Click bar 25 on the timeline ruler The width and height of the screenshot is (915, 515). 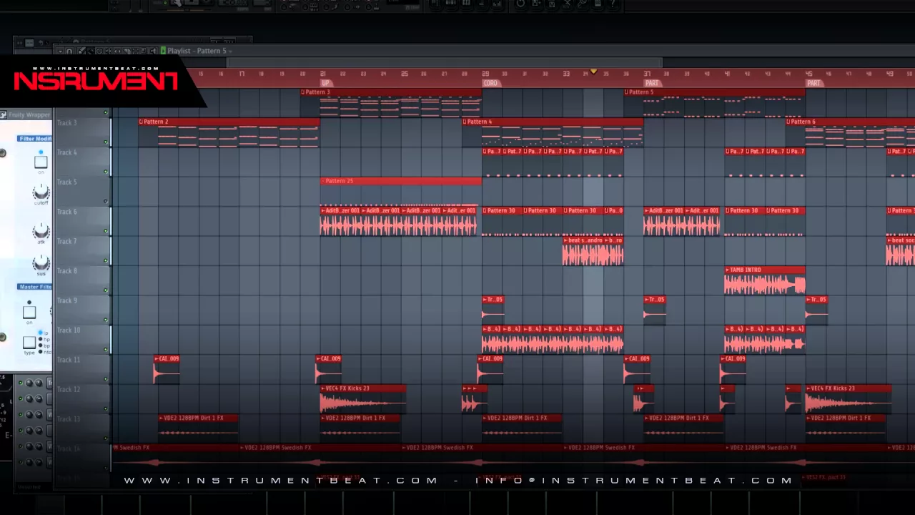pos(404,74)
